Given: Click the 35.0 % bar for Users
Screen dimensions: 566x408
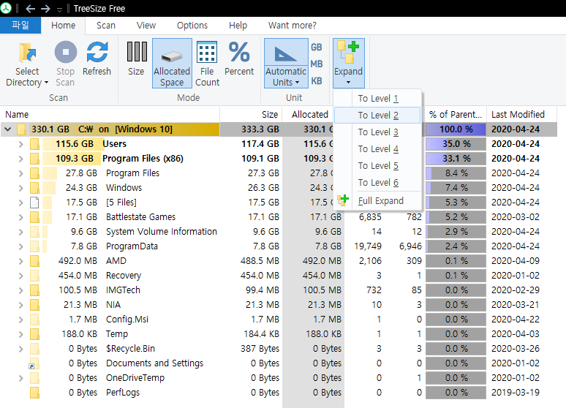Looking at the screenshot, I should click(x=456, y=144).
